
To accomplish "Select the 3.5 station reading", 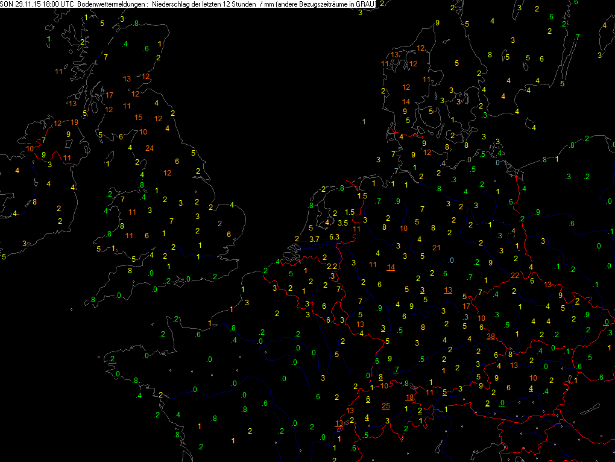I will 342,223.
